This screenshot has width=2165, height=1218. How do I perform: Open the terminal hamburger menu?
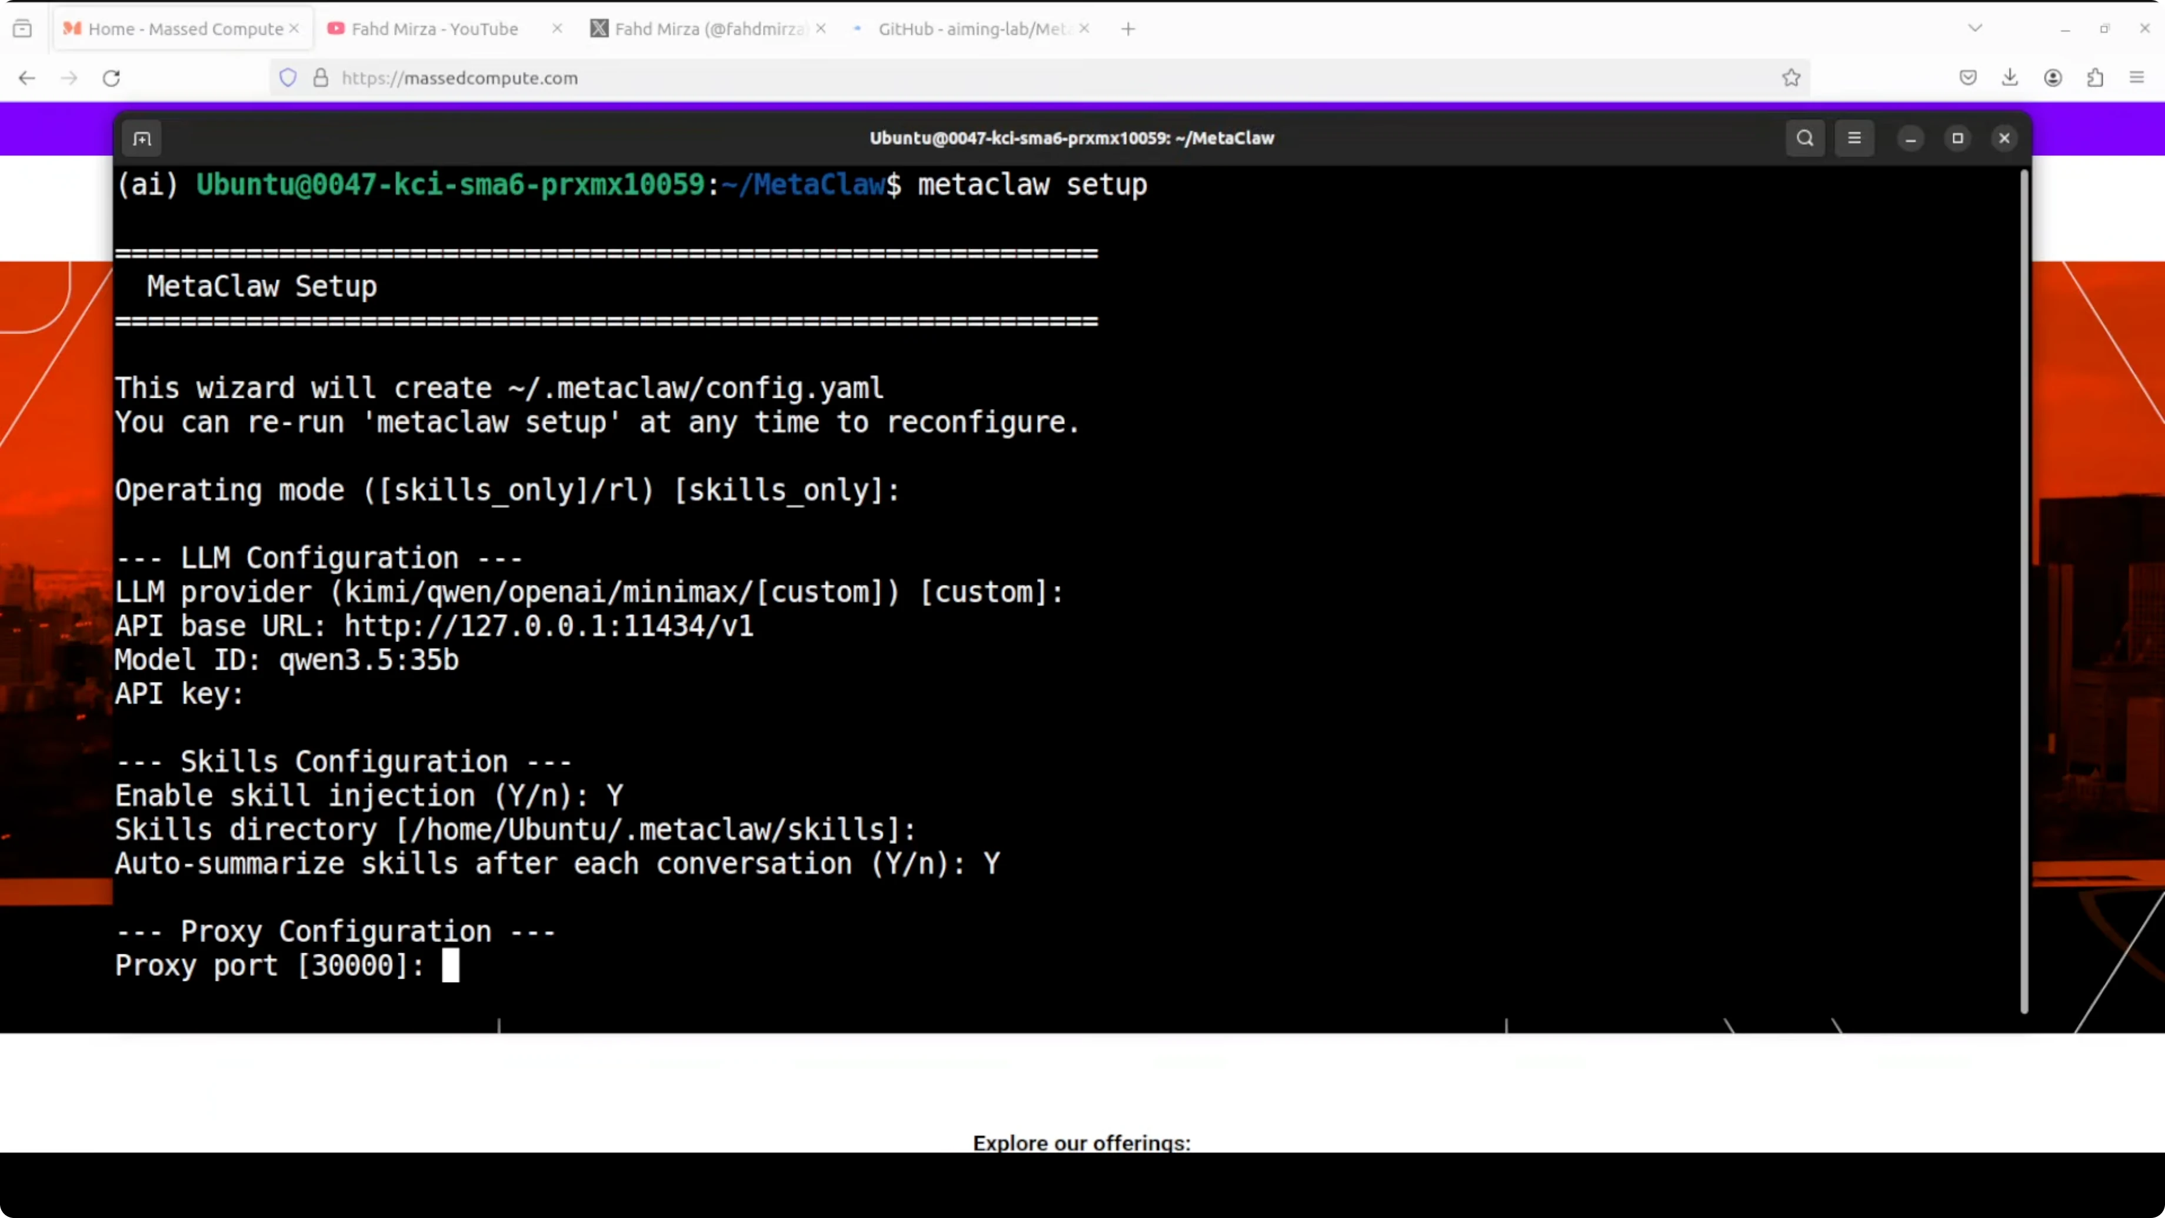pos(1855,138)
